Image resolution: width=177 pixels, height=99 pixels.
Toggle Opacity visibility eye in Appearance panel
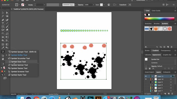pos(146,66)
